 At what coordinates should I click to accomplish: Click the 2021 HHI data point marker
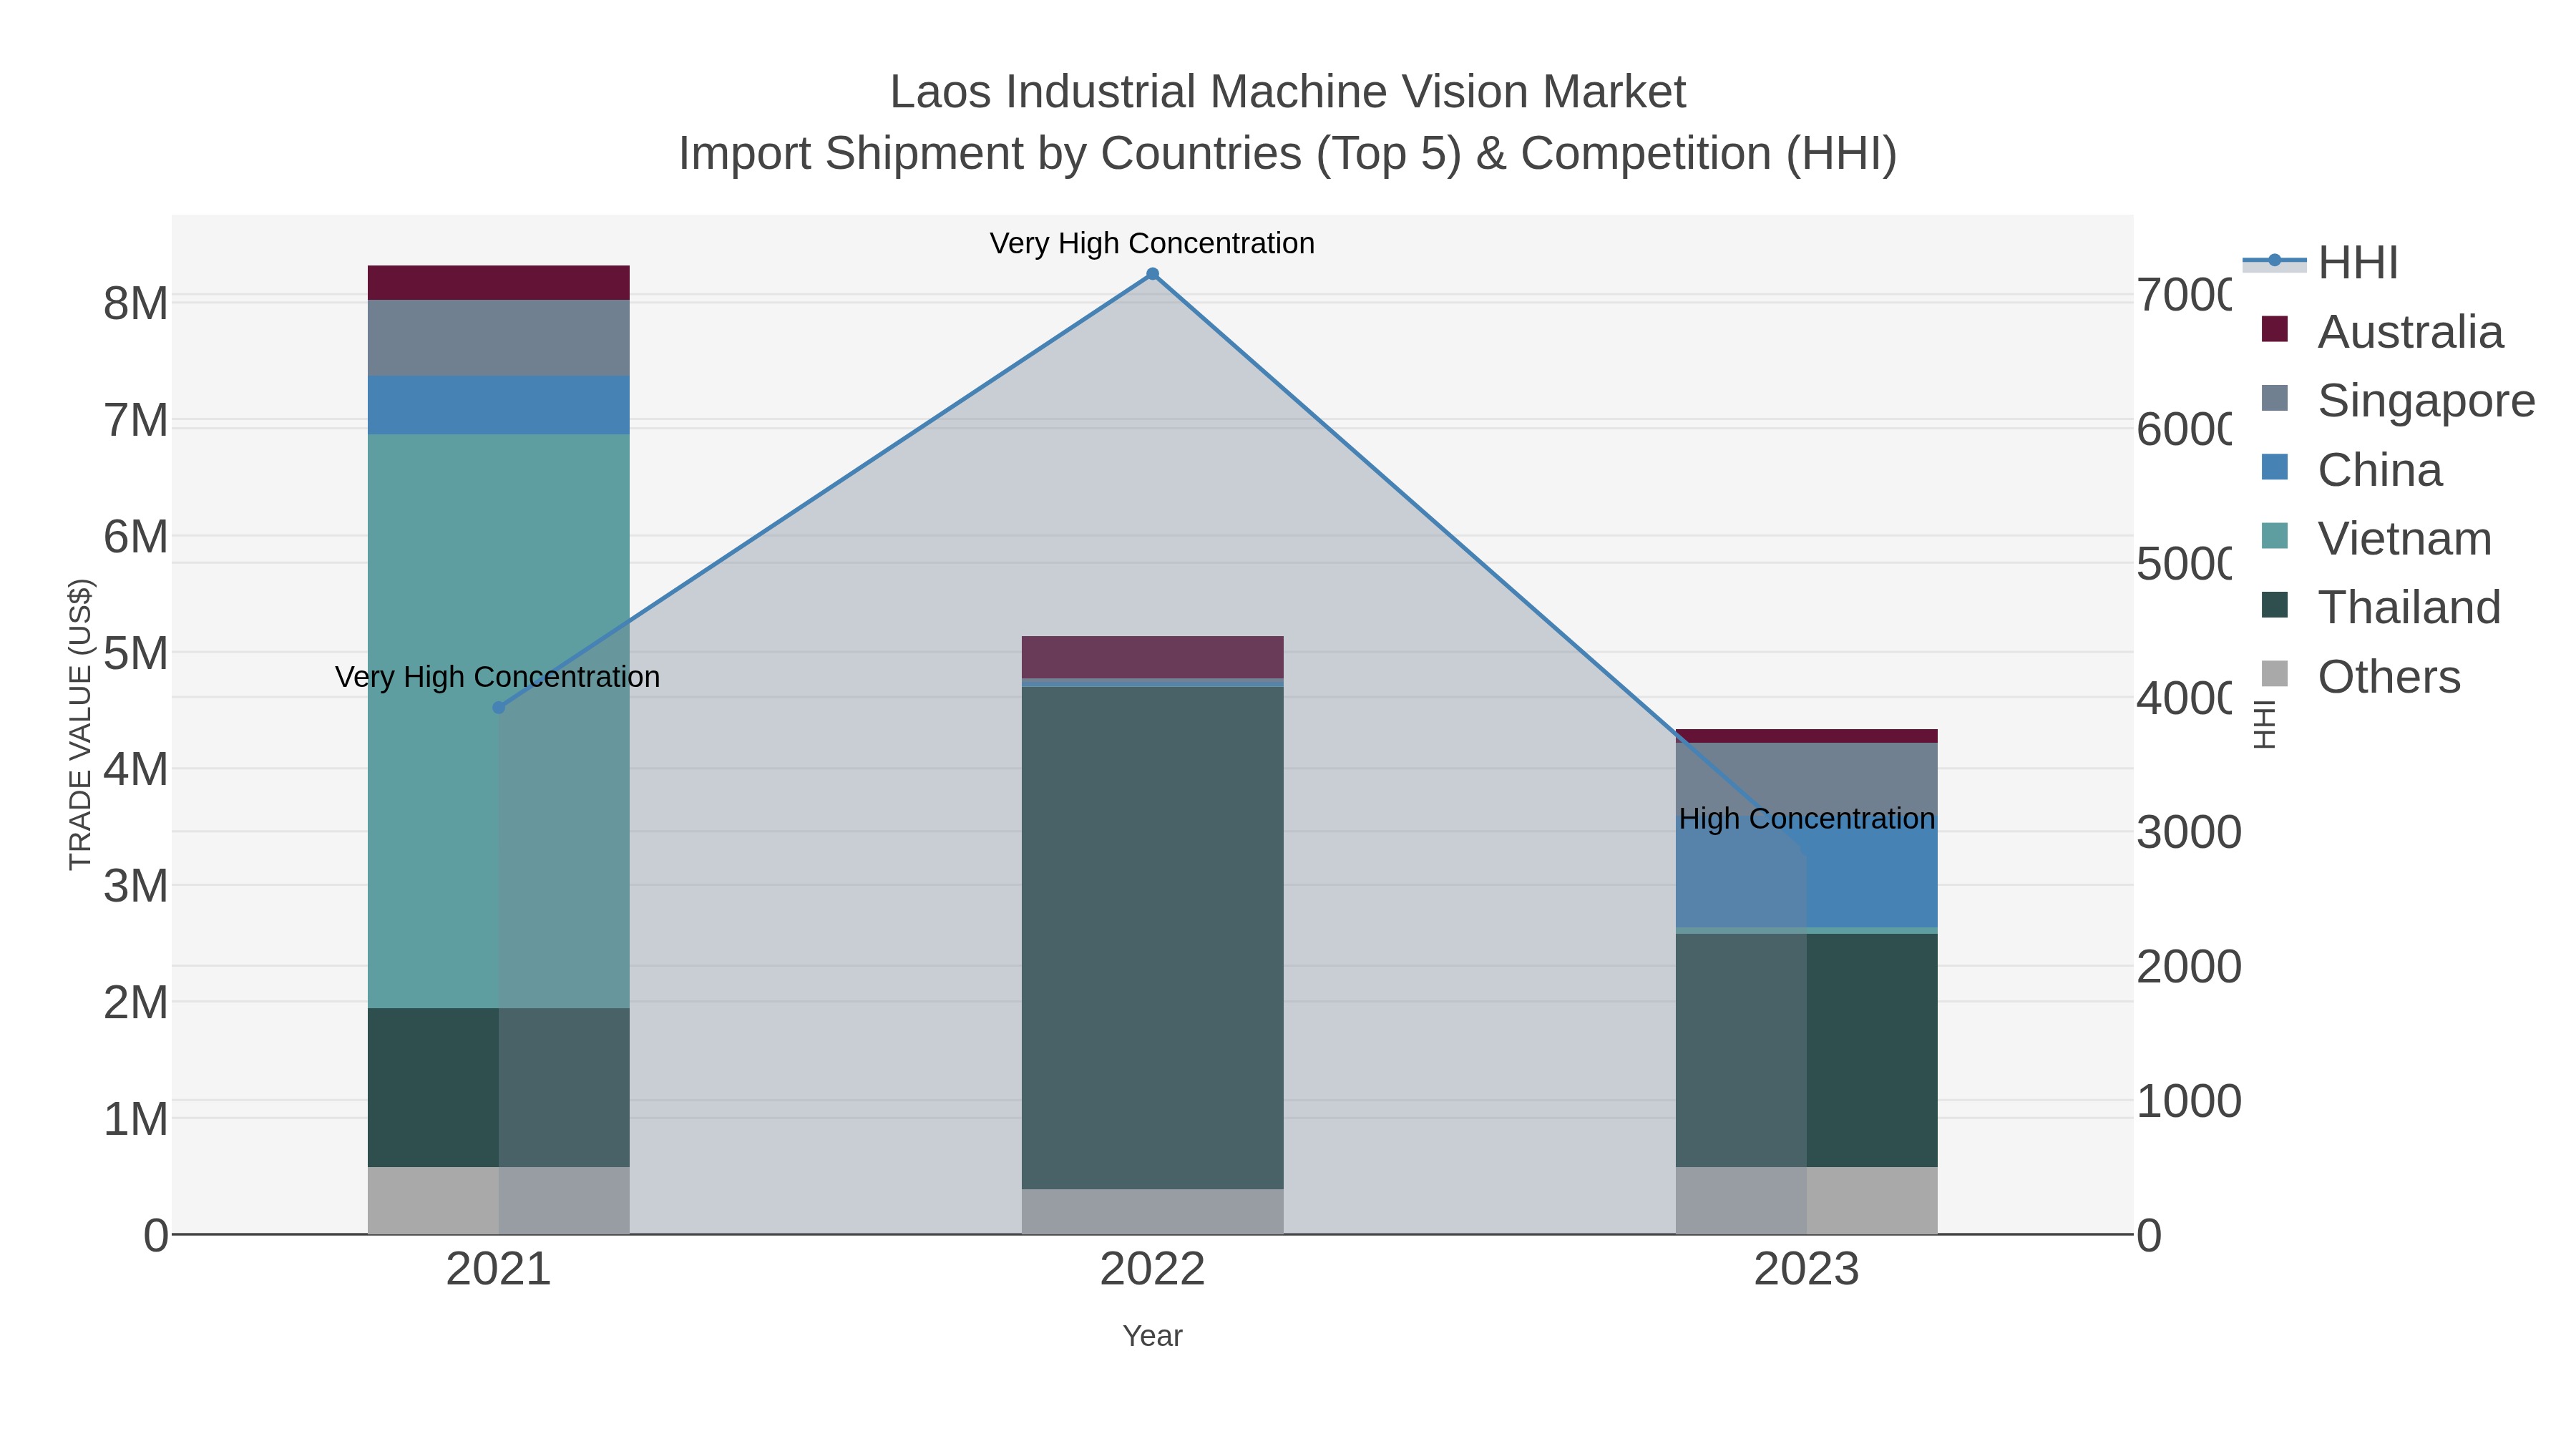[x=499, y=708]
